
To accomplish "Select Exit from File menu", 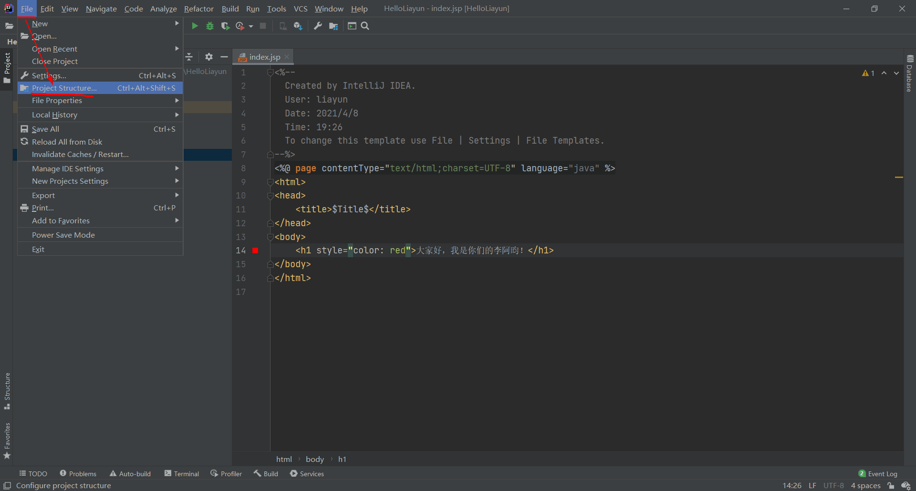I will click(100, 249).
